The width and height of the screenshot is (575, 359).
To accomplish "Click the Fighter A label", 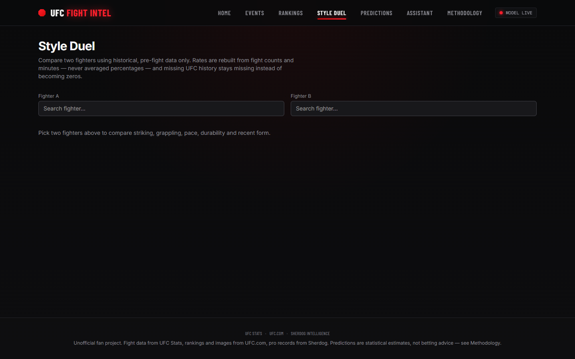I will tap(49, 96).
